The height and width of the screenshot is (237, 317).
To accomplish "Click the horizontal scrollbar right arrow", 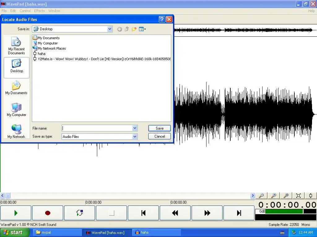I will (x=253, y=195).
